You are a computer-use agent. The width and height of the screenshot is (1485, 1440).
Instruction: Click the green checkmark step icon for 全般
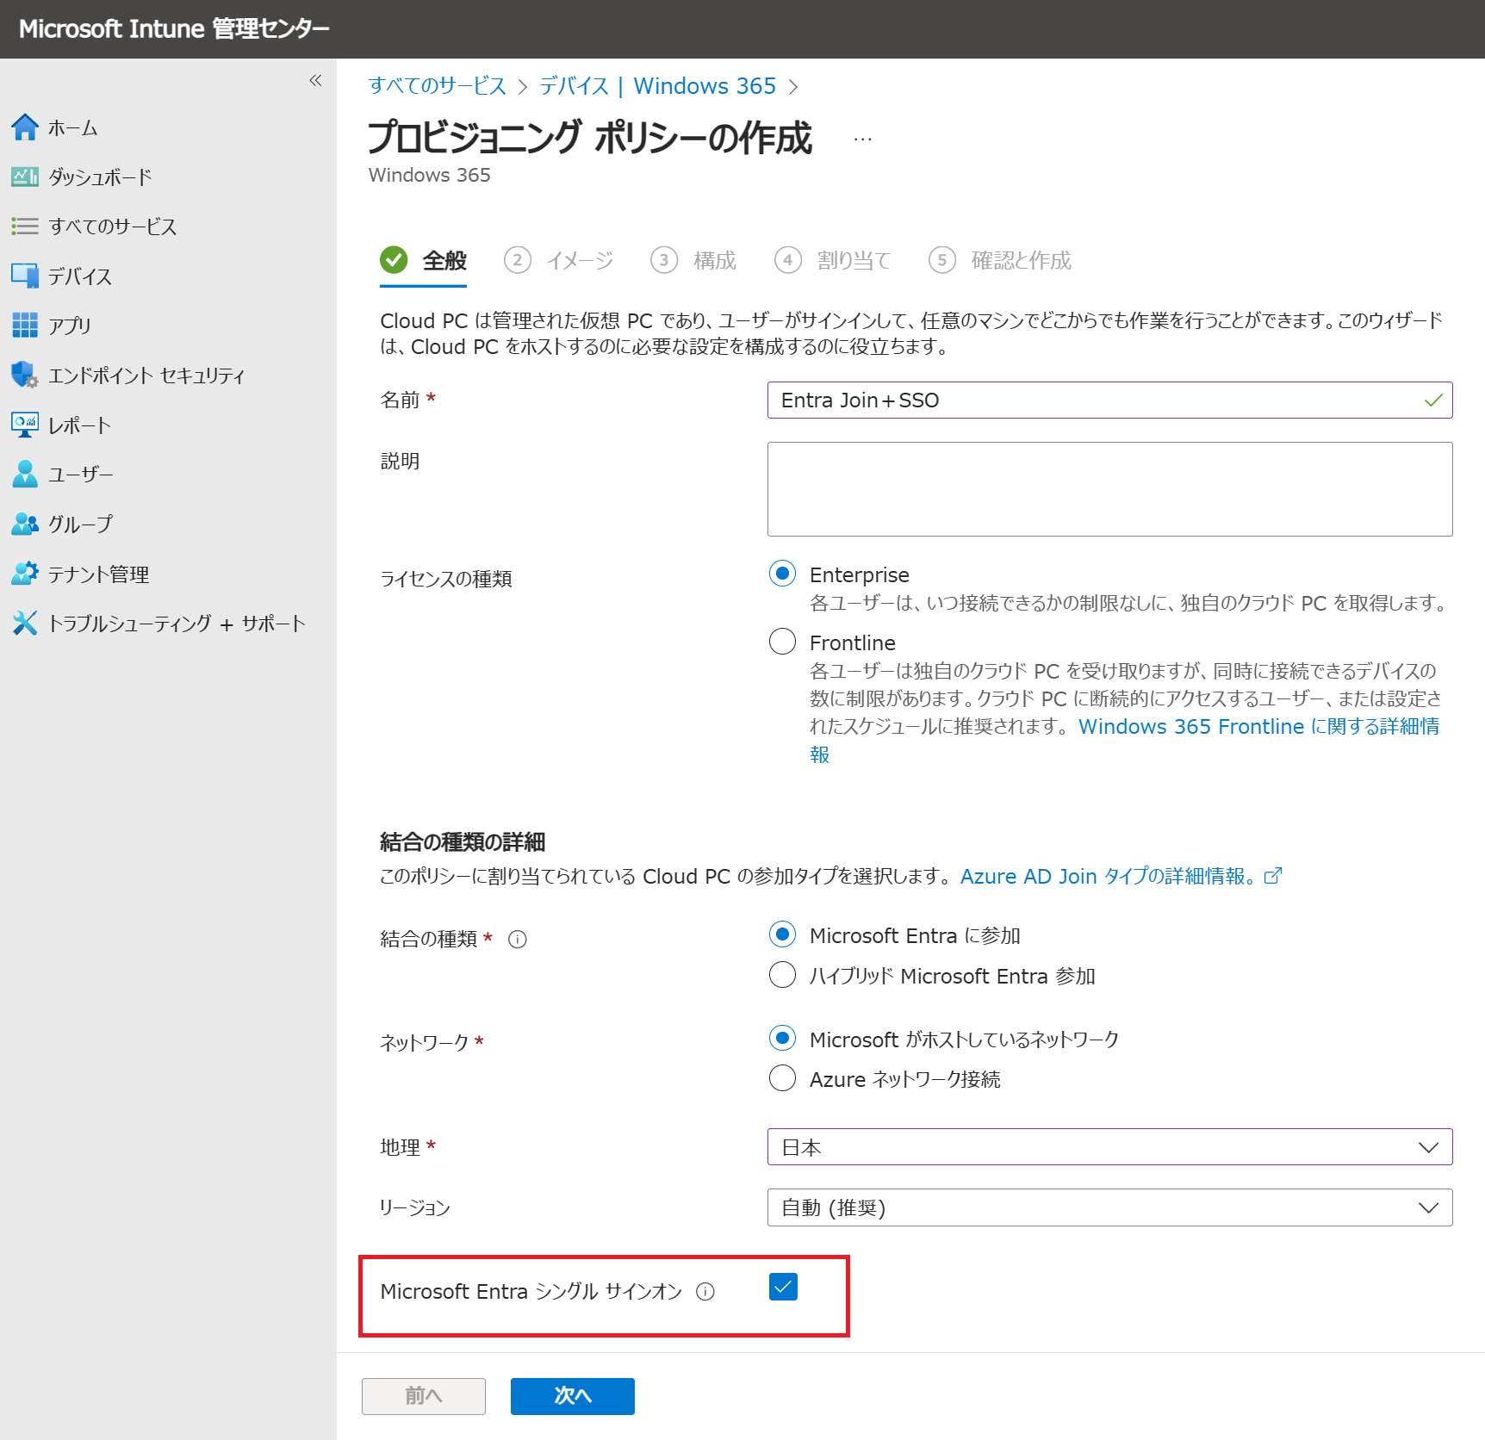[394, 259]
